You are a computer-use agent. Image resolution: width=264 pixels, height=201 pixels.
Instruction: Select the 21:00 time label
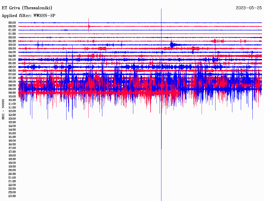(x=12, y=178)
